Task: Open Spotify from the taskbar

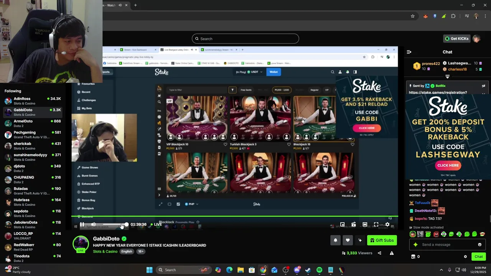Action: (319, 270)
